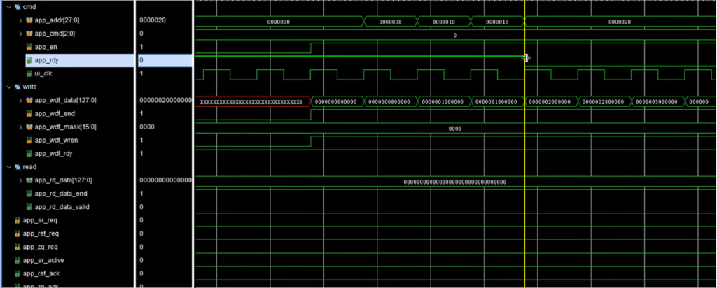
Task: Click the app_wdf_mask value 0000
Action: [x=146, y=127]
